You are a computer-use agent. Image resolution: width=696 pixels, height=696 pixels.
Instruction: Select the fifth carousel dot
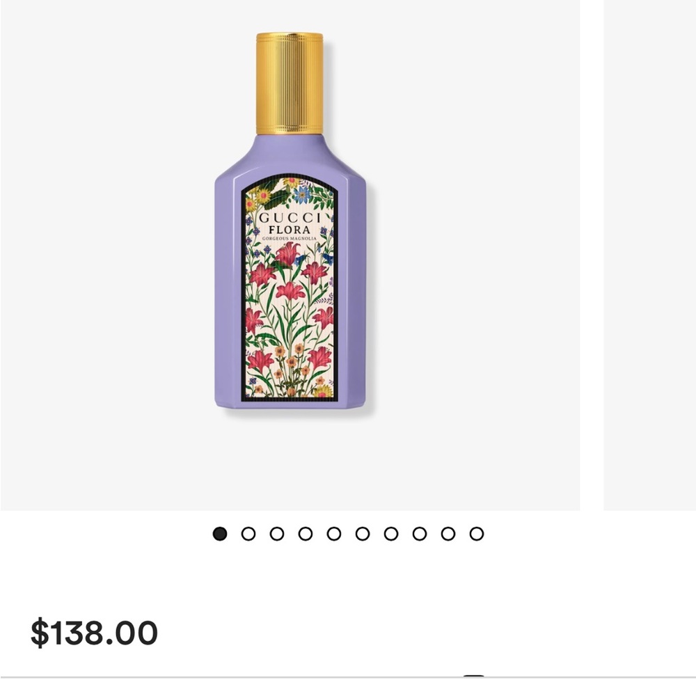333,533
